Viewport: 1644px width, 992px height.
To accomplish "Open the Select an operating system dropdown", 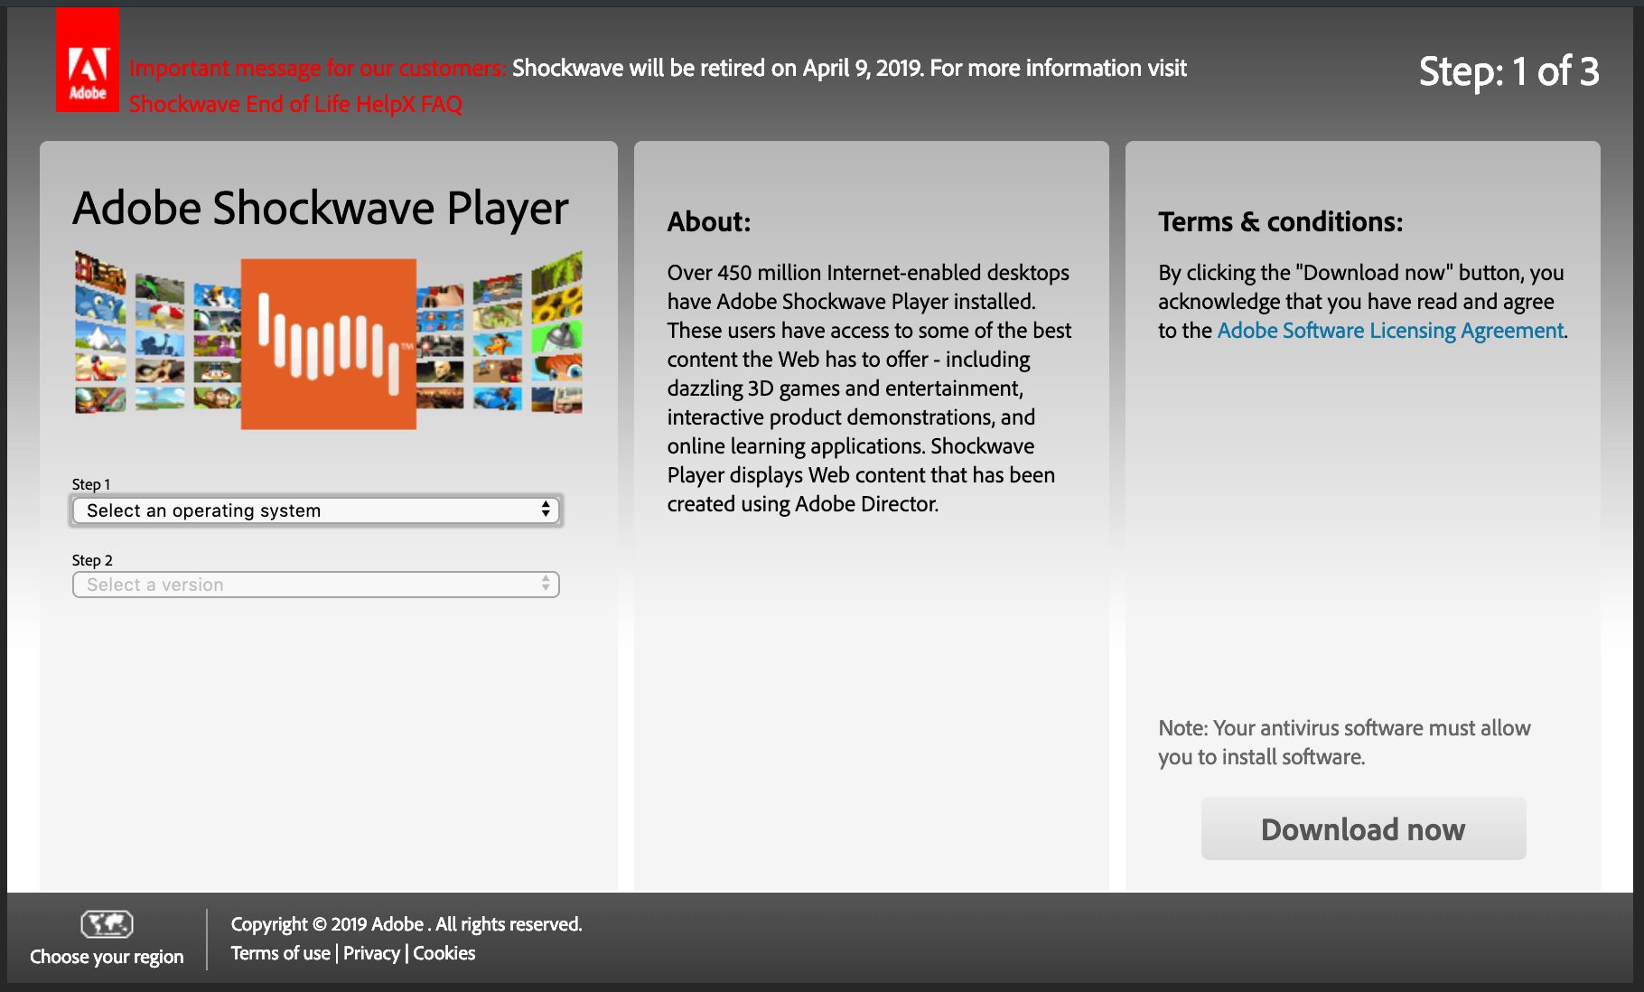I will tap(316, 510).
